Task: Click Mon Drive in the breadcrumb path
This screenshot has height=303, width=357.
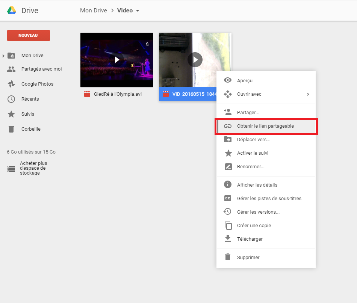Action: pyautogui.click(x=93, y=11)
